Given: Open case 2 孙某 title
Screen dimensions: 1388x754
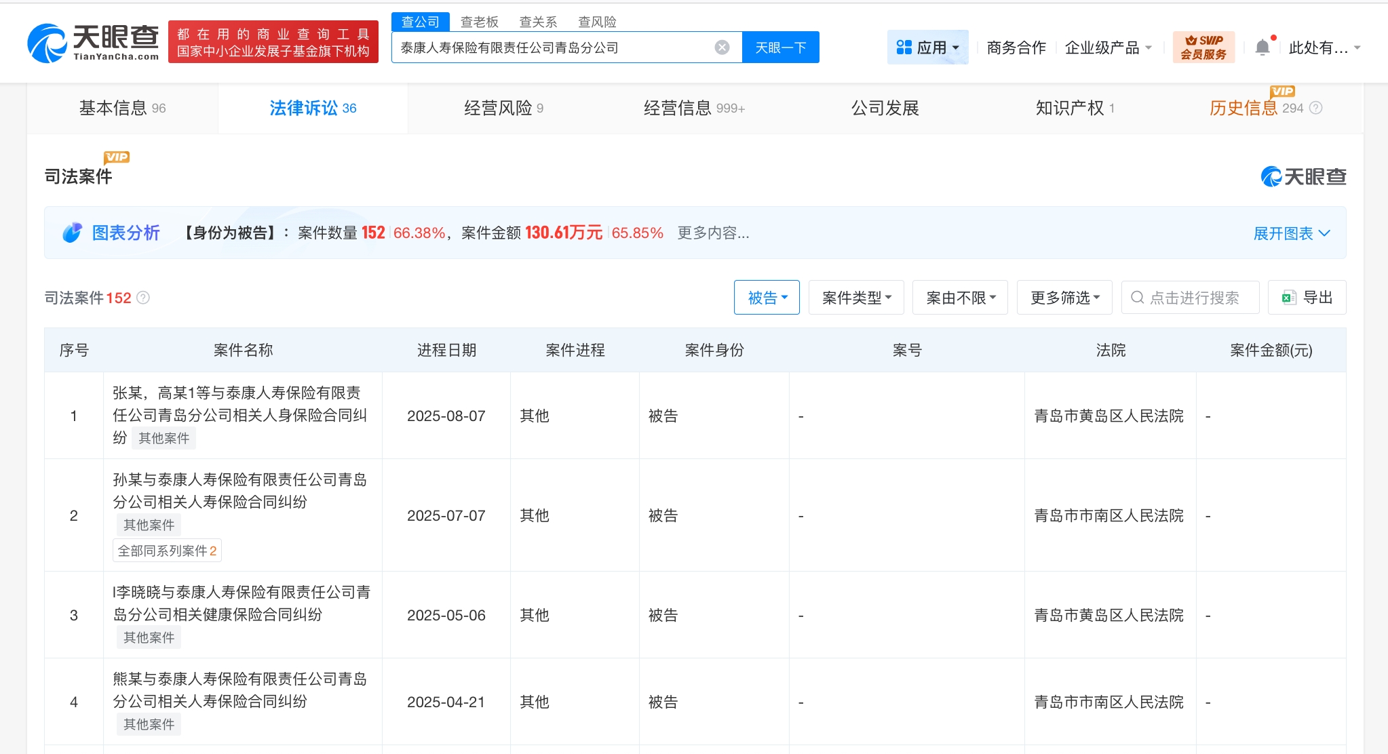Looking at the screenshot, I should pos(239,491).
